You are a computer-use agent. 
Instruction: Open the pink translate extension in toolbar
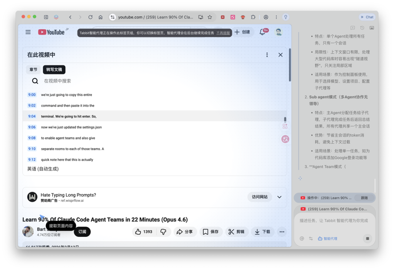click(233, 17)
